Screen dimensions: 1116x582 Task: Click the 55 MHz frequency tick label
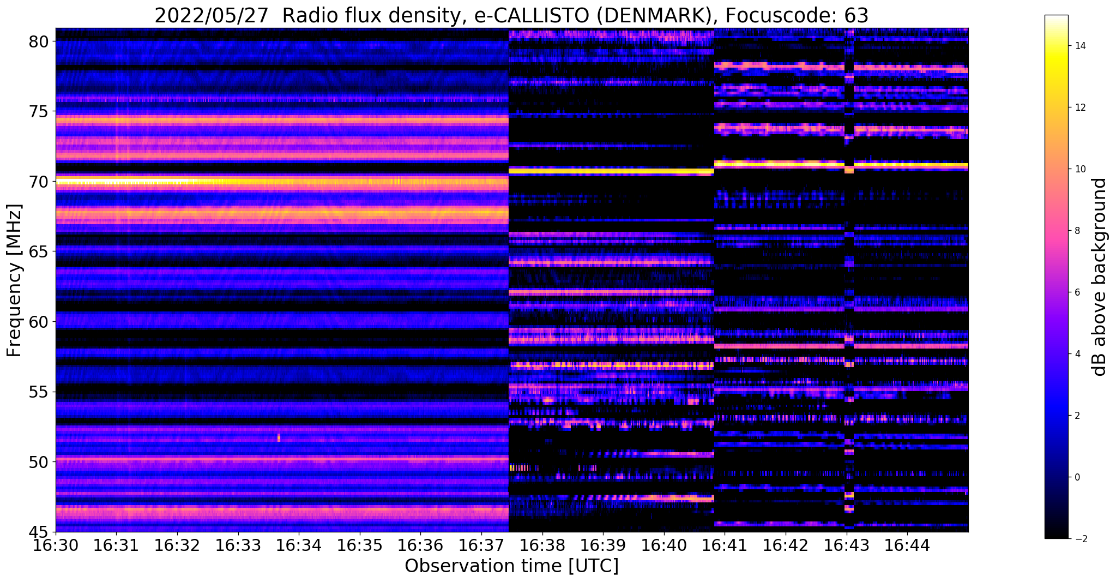[39, 392]
